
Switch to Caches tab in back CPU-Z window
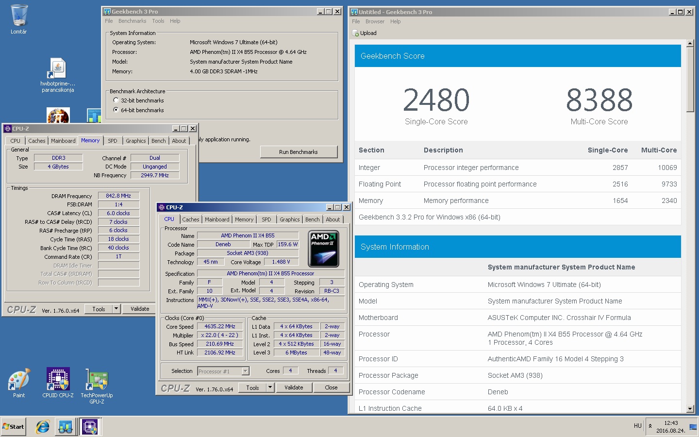(37, 141)
